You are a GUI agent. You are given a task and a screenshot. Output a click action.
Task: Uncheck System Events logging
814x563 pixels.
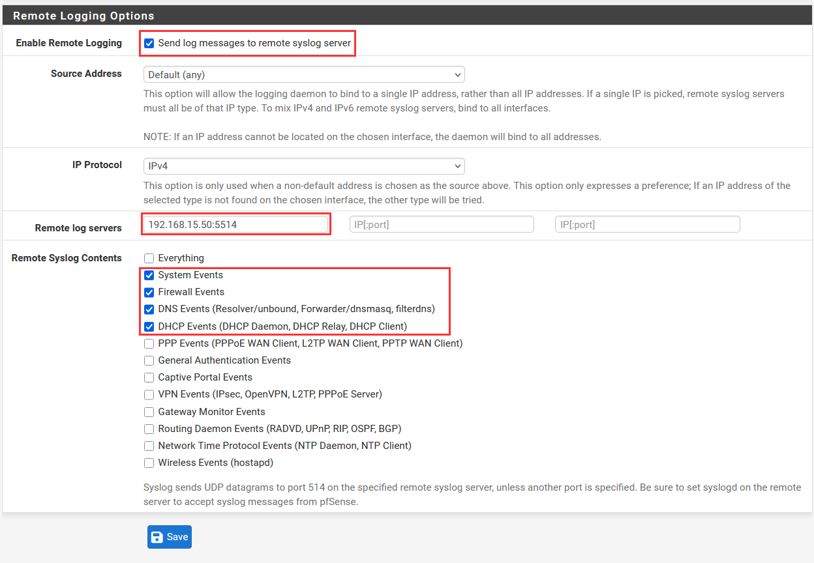click(x=149, y=276)
